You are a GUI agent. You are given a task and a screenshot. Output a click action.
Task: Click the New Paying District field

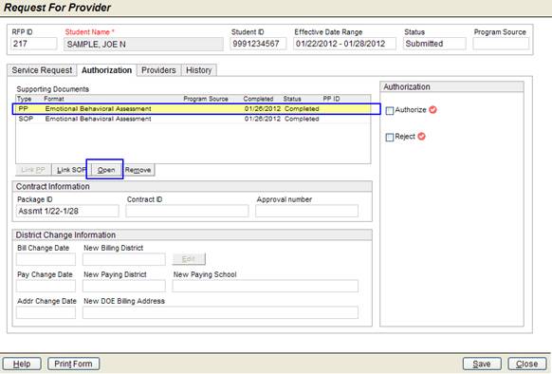[x=124, y=286]
